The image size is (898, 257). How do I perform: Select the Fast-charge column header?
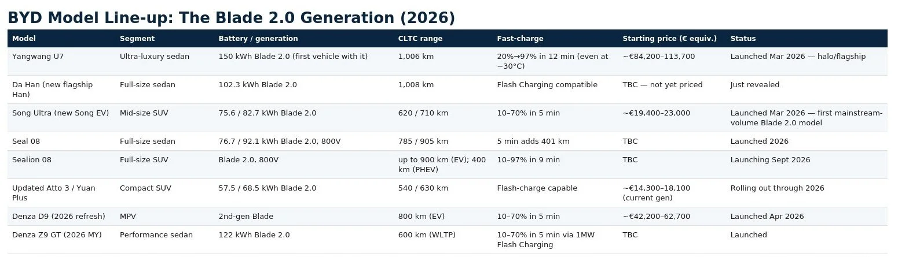click(520, 39)
